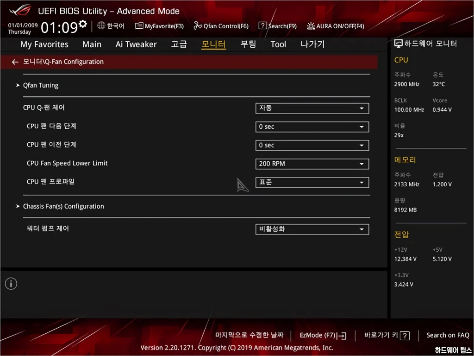Expand Qfan Tuning submenu
The height and width of the screenshot is (356, 474).
coord(41,85)
